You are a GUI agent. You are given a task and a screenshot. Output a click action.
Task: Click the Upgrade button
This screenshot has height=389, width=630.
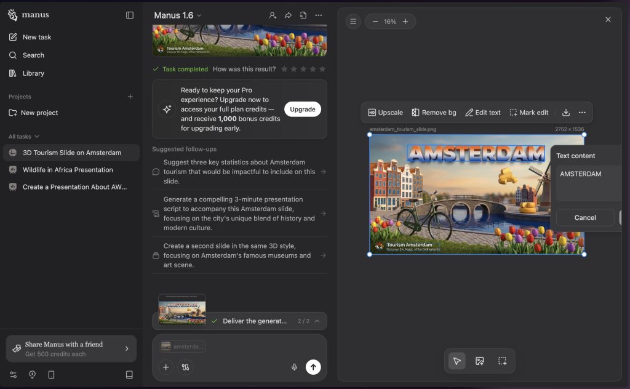[x=302, y=110]
